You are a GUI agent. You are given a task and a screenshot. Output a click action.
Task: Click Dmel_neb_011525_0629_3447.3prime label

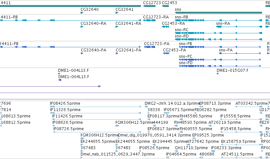(118, 154)
